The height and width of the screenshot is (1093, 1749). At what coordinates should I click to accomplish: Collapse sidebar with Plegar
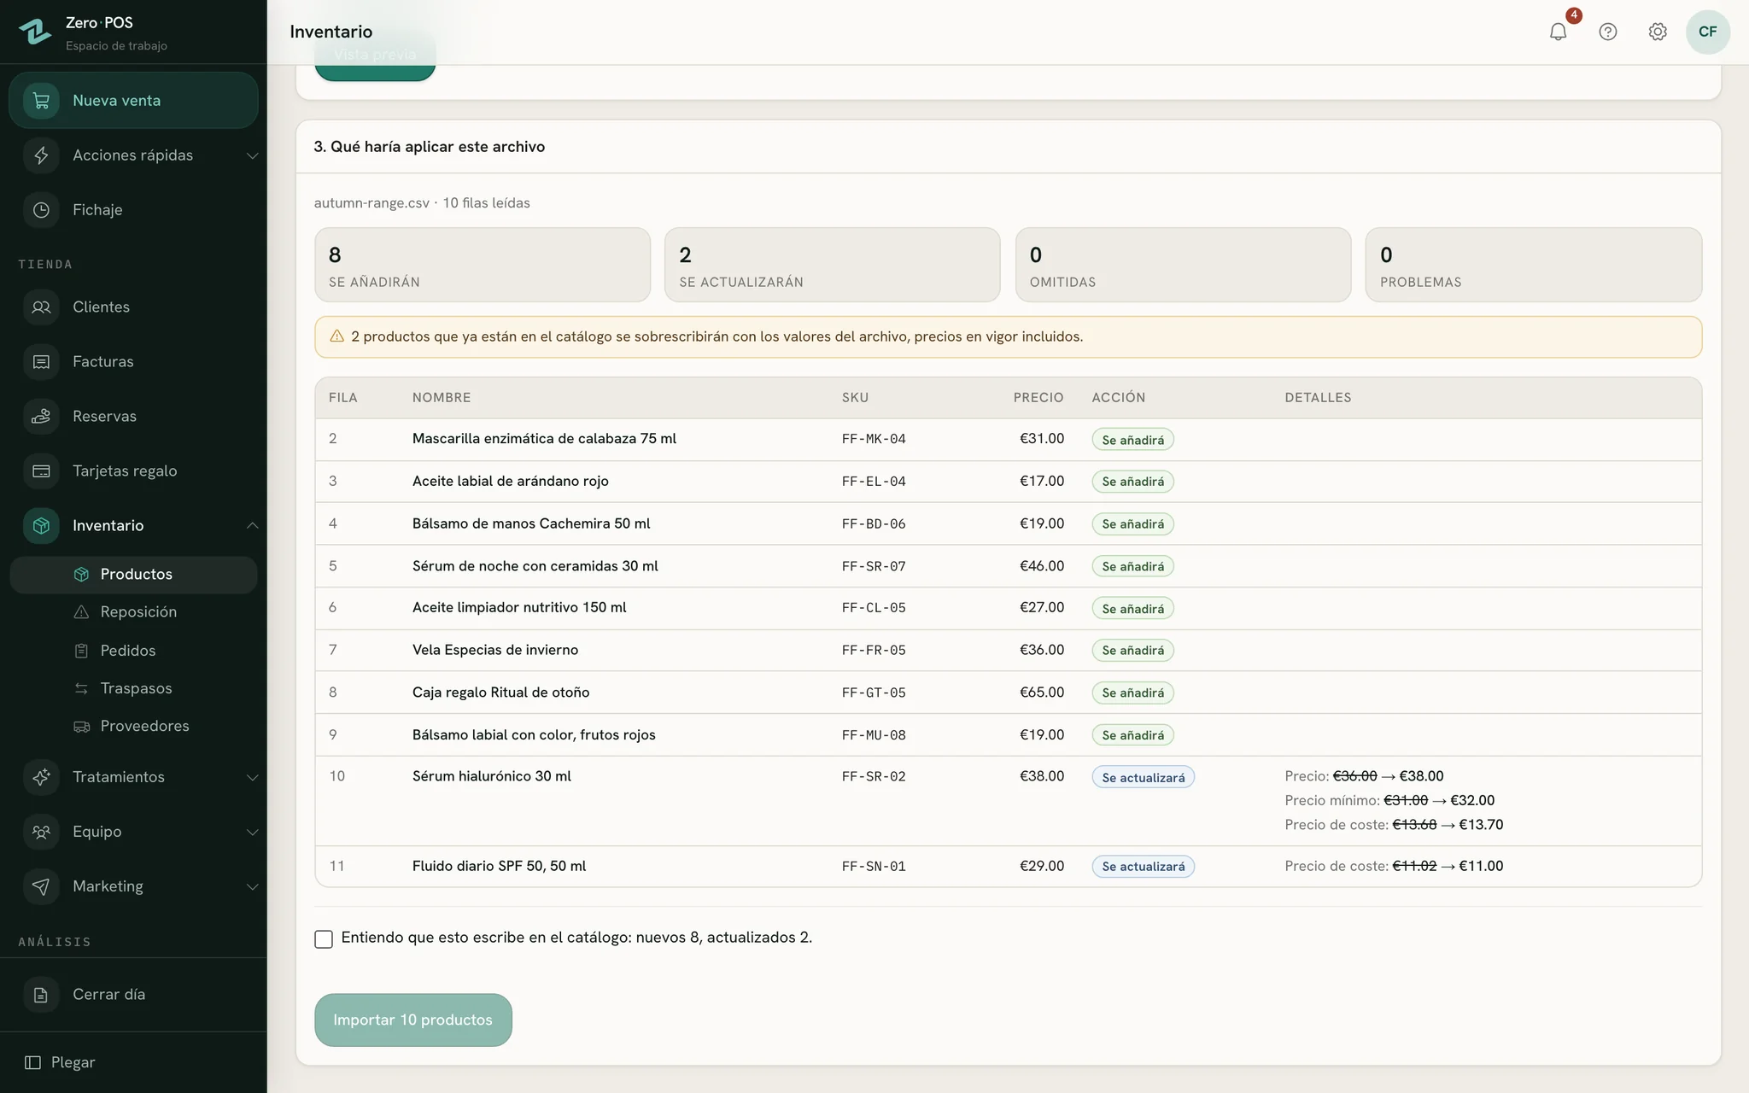tap(60, 1062)
